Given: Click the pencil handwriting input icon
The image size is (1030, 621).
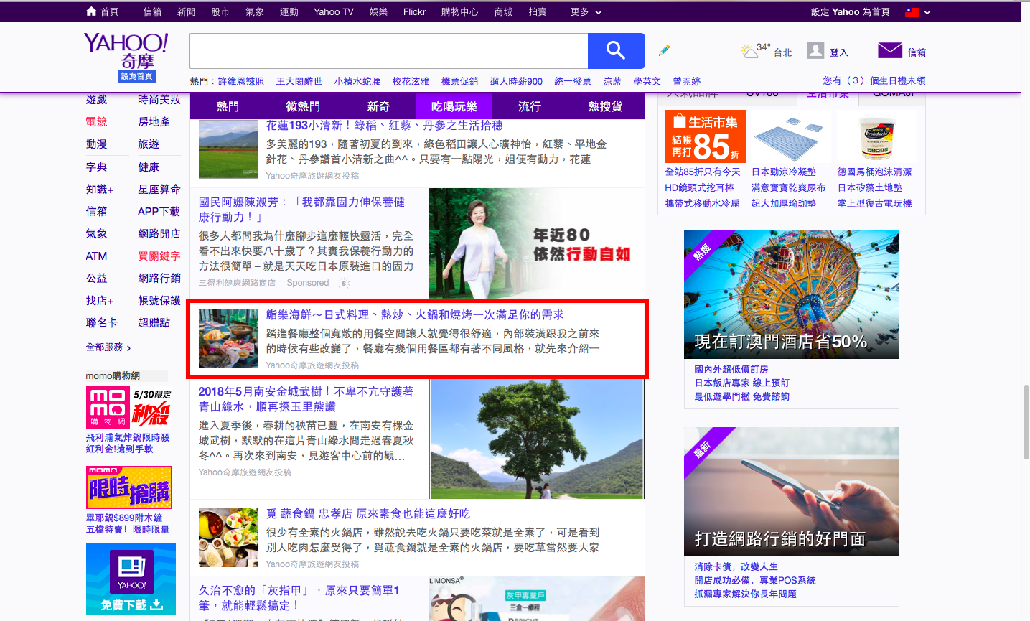Looking at the screenshot, I should pyautogui.click(x=664, y=50).
